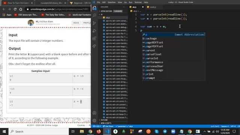The height and width of the screenshot is (135, 240).
Task: Open the Accounts icon in activity bar
Action: 94,113
